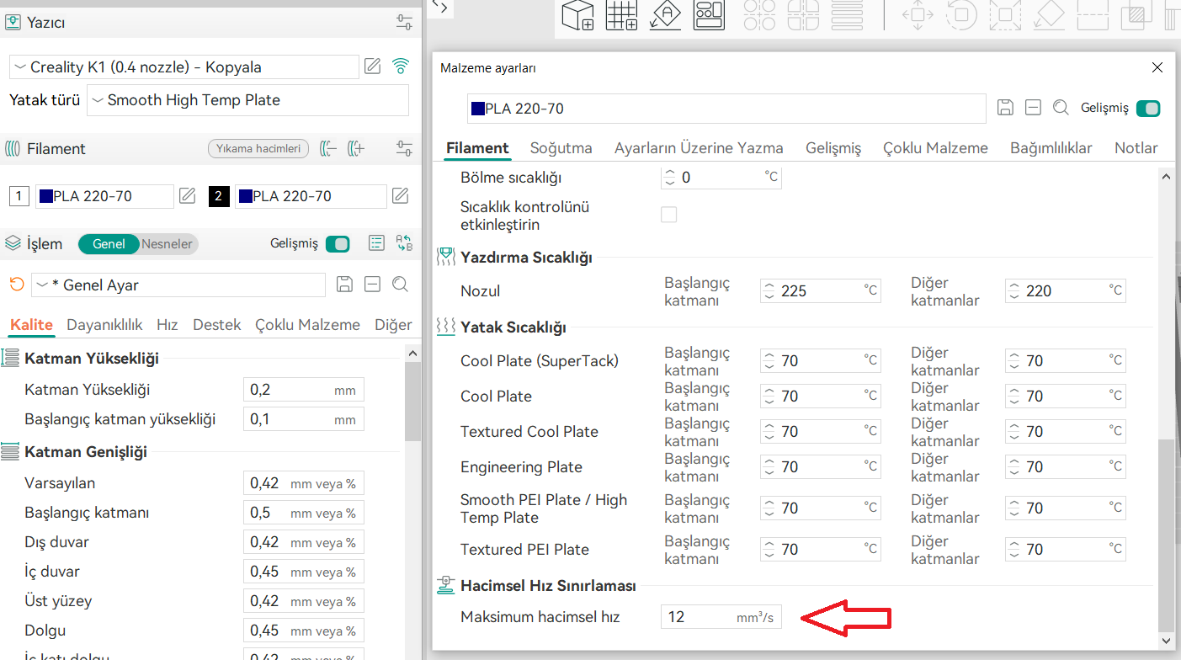The image size is (1181, 660).
Task: Expand the printer preset dropdown
Action: coord(185,67)
